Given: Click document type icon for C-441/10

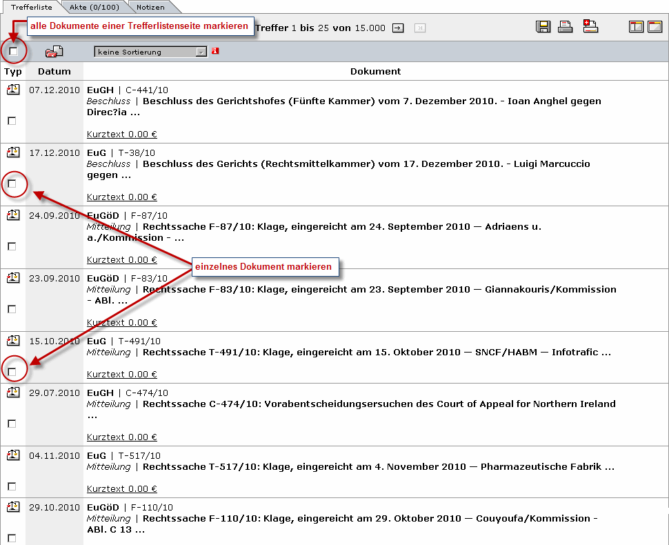Looking at the screenshot, I should [13, 90].
